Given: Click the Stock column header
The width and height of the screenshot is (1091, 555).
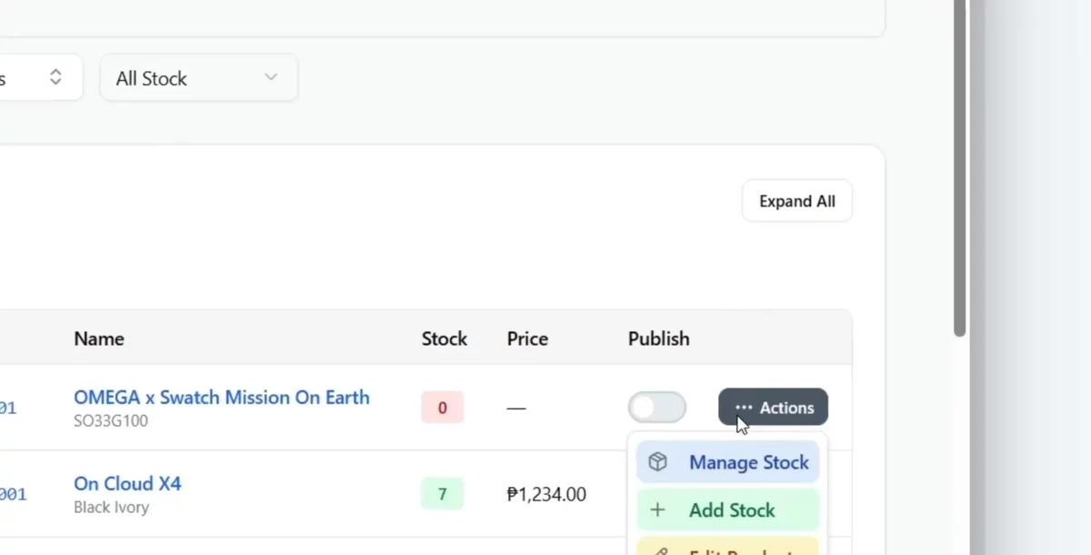Looking at the screenshot, I should [444, 338].
